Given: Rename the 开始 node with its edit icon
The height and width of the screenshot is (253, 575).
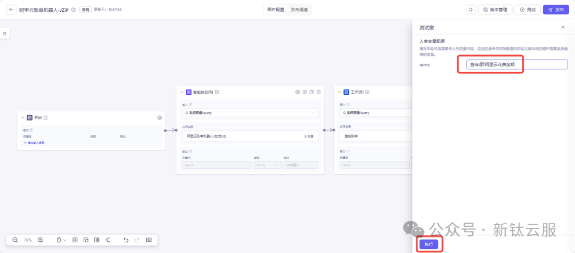Looking at the screenshot, I should (x=45, y=118).
